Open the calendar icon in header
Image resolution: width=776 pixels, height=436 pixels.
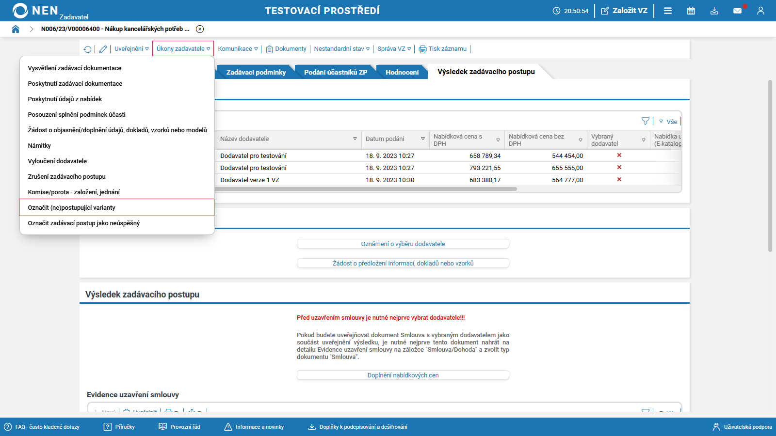[x=691, y=11]
